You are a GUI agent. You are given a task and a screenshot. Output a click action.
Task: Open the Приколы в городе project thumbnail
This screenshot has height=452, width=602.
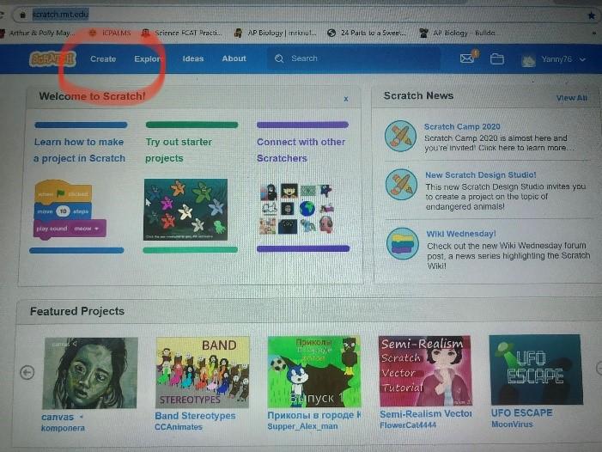pos(314,371)
